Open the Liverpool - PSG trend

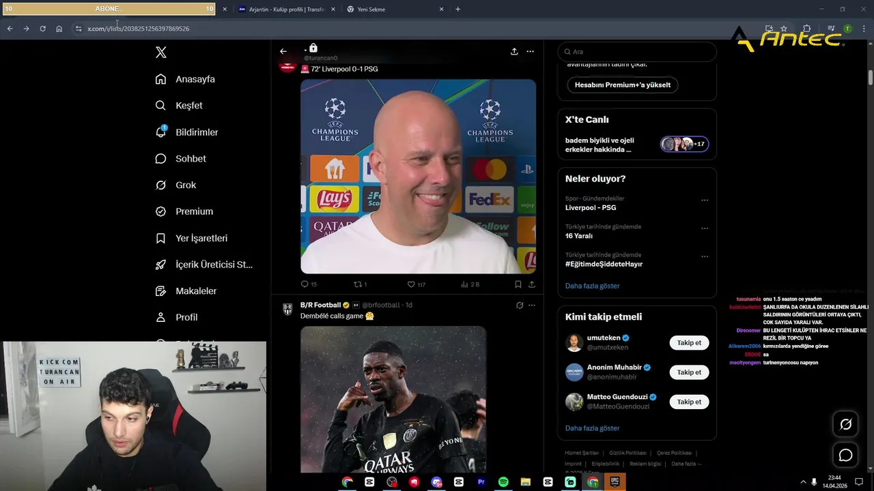(x=591, y=207)
